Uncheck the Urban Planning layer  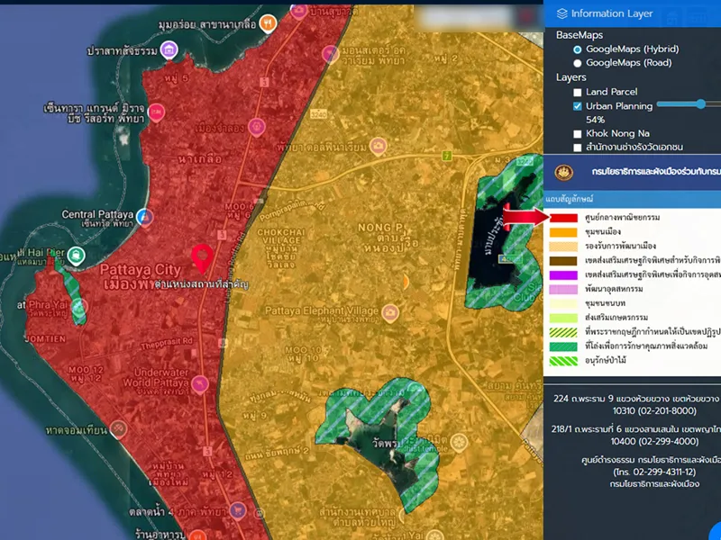[578, 106]
